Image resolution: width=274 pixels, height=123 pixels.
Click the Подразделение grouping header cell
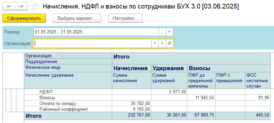68,61
